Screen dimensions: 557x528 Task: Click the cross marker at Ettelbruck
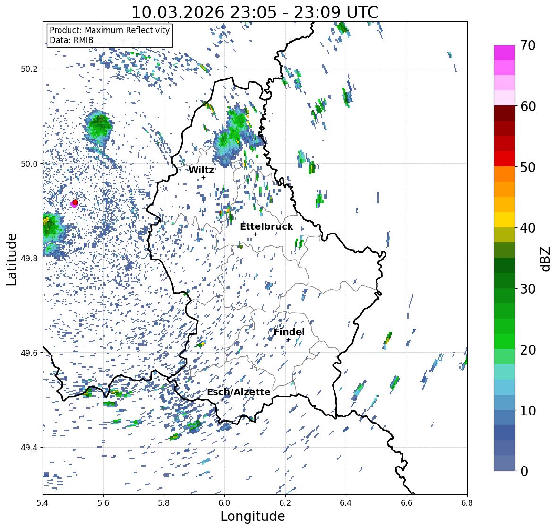tap(255, 234)
